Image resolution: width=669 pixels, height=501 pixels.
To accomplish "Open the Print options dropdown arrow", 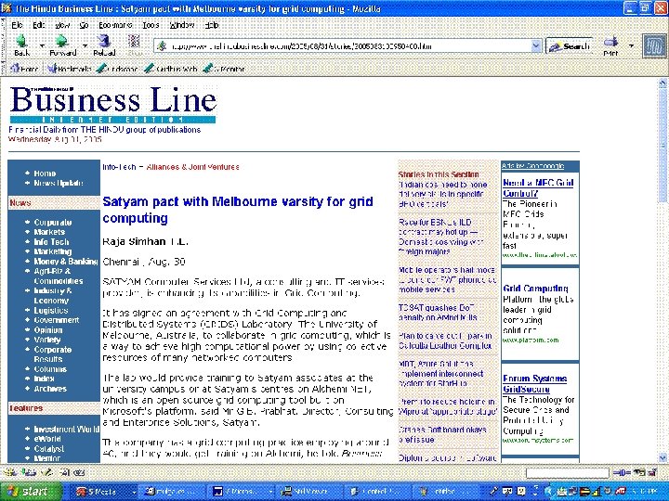I will [x=632, y=45].
